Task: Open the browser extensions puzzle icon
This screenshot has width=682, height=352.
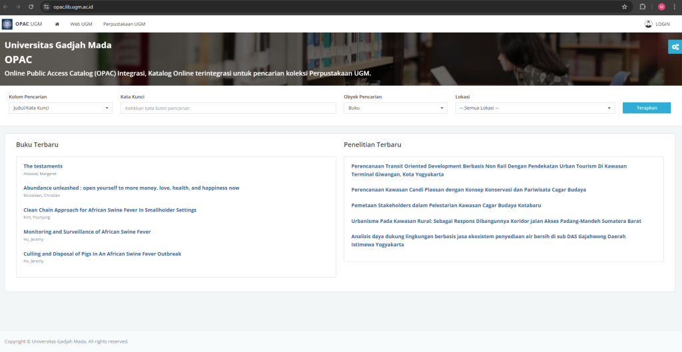Action: [643, 7]
